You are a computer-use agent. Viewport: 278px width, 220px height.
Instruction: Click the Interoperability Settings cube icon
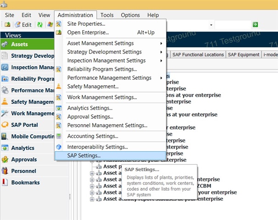(59, 147)
